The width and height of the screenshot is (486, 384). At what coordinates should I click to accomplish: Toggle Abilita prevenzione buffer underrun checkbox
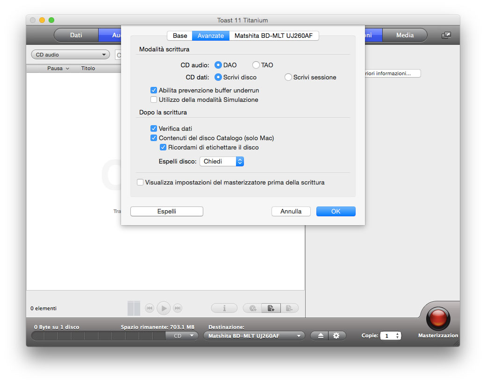[x=153, y=90]
